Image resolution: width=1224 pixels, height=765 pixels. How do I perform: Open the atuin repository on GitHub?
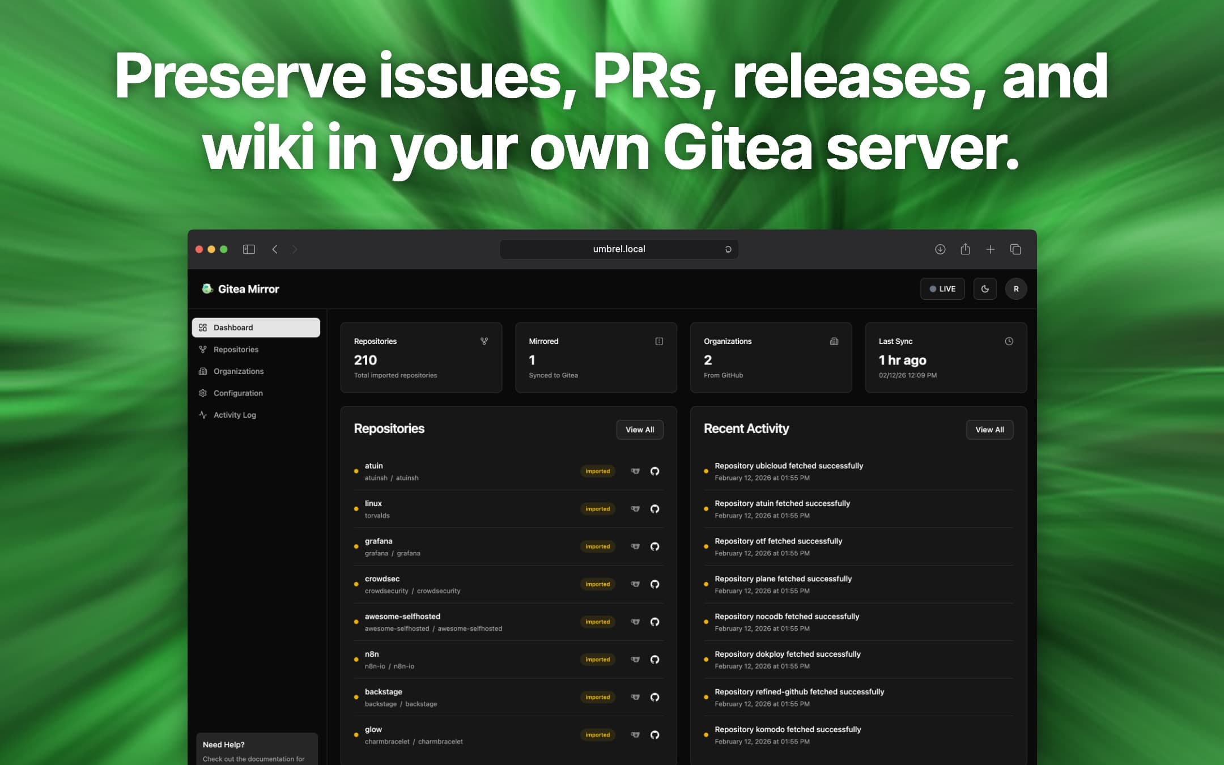pyautogui.click(x=655, y=471)
